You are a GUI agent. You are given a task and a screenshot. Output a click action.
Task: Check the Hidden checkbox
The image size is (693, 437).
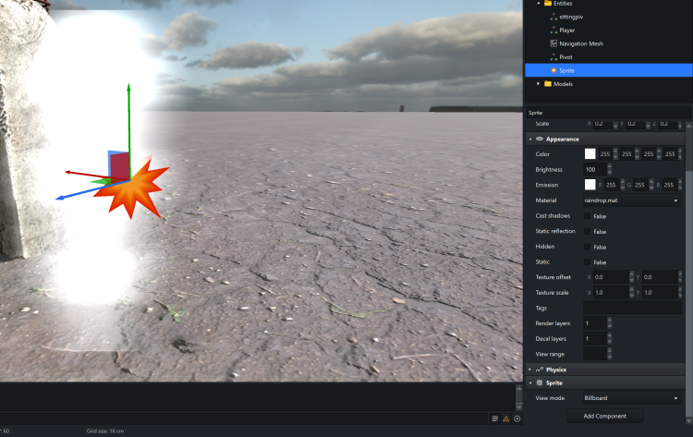pyautogui.click(x=588, y=247)
